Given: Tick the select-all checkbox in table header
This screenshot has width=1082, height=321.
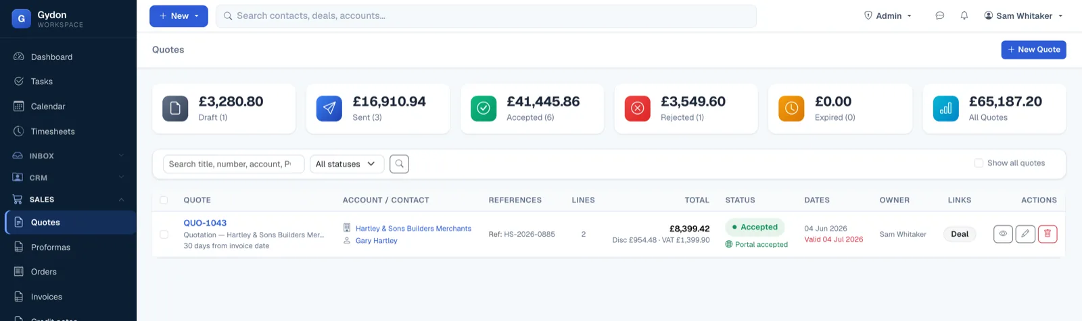Looking at the screenshot, I should 164,200.
